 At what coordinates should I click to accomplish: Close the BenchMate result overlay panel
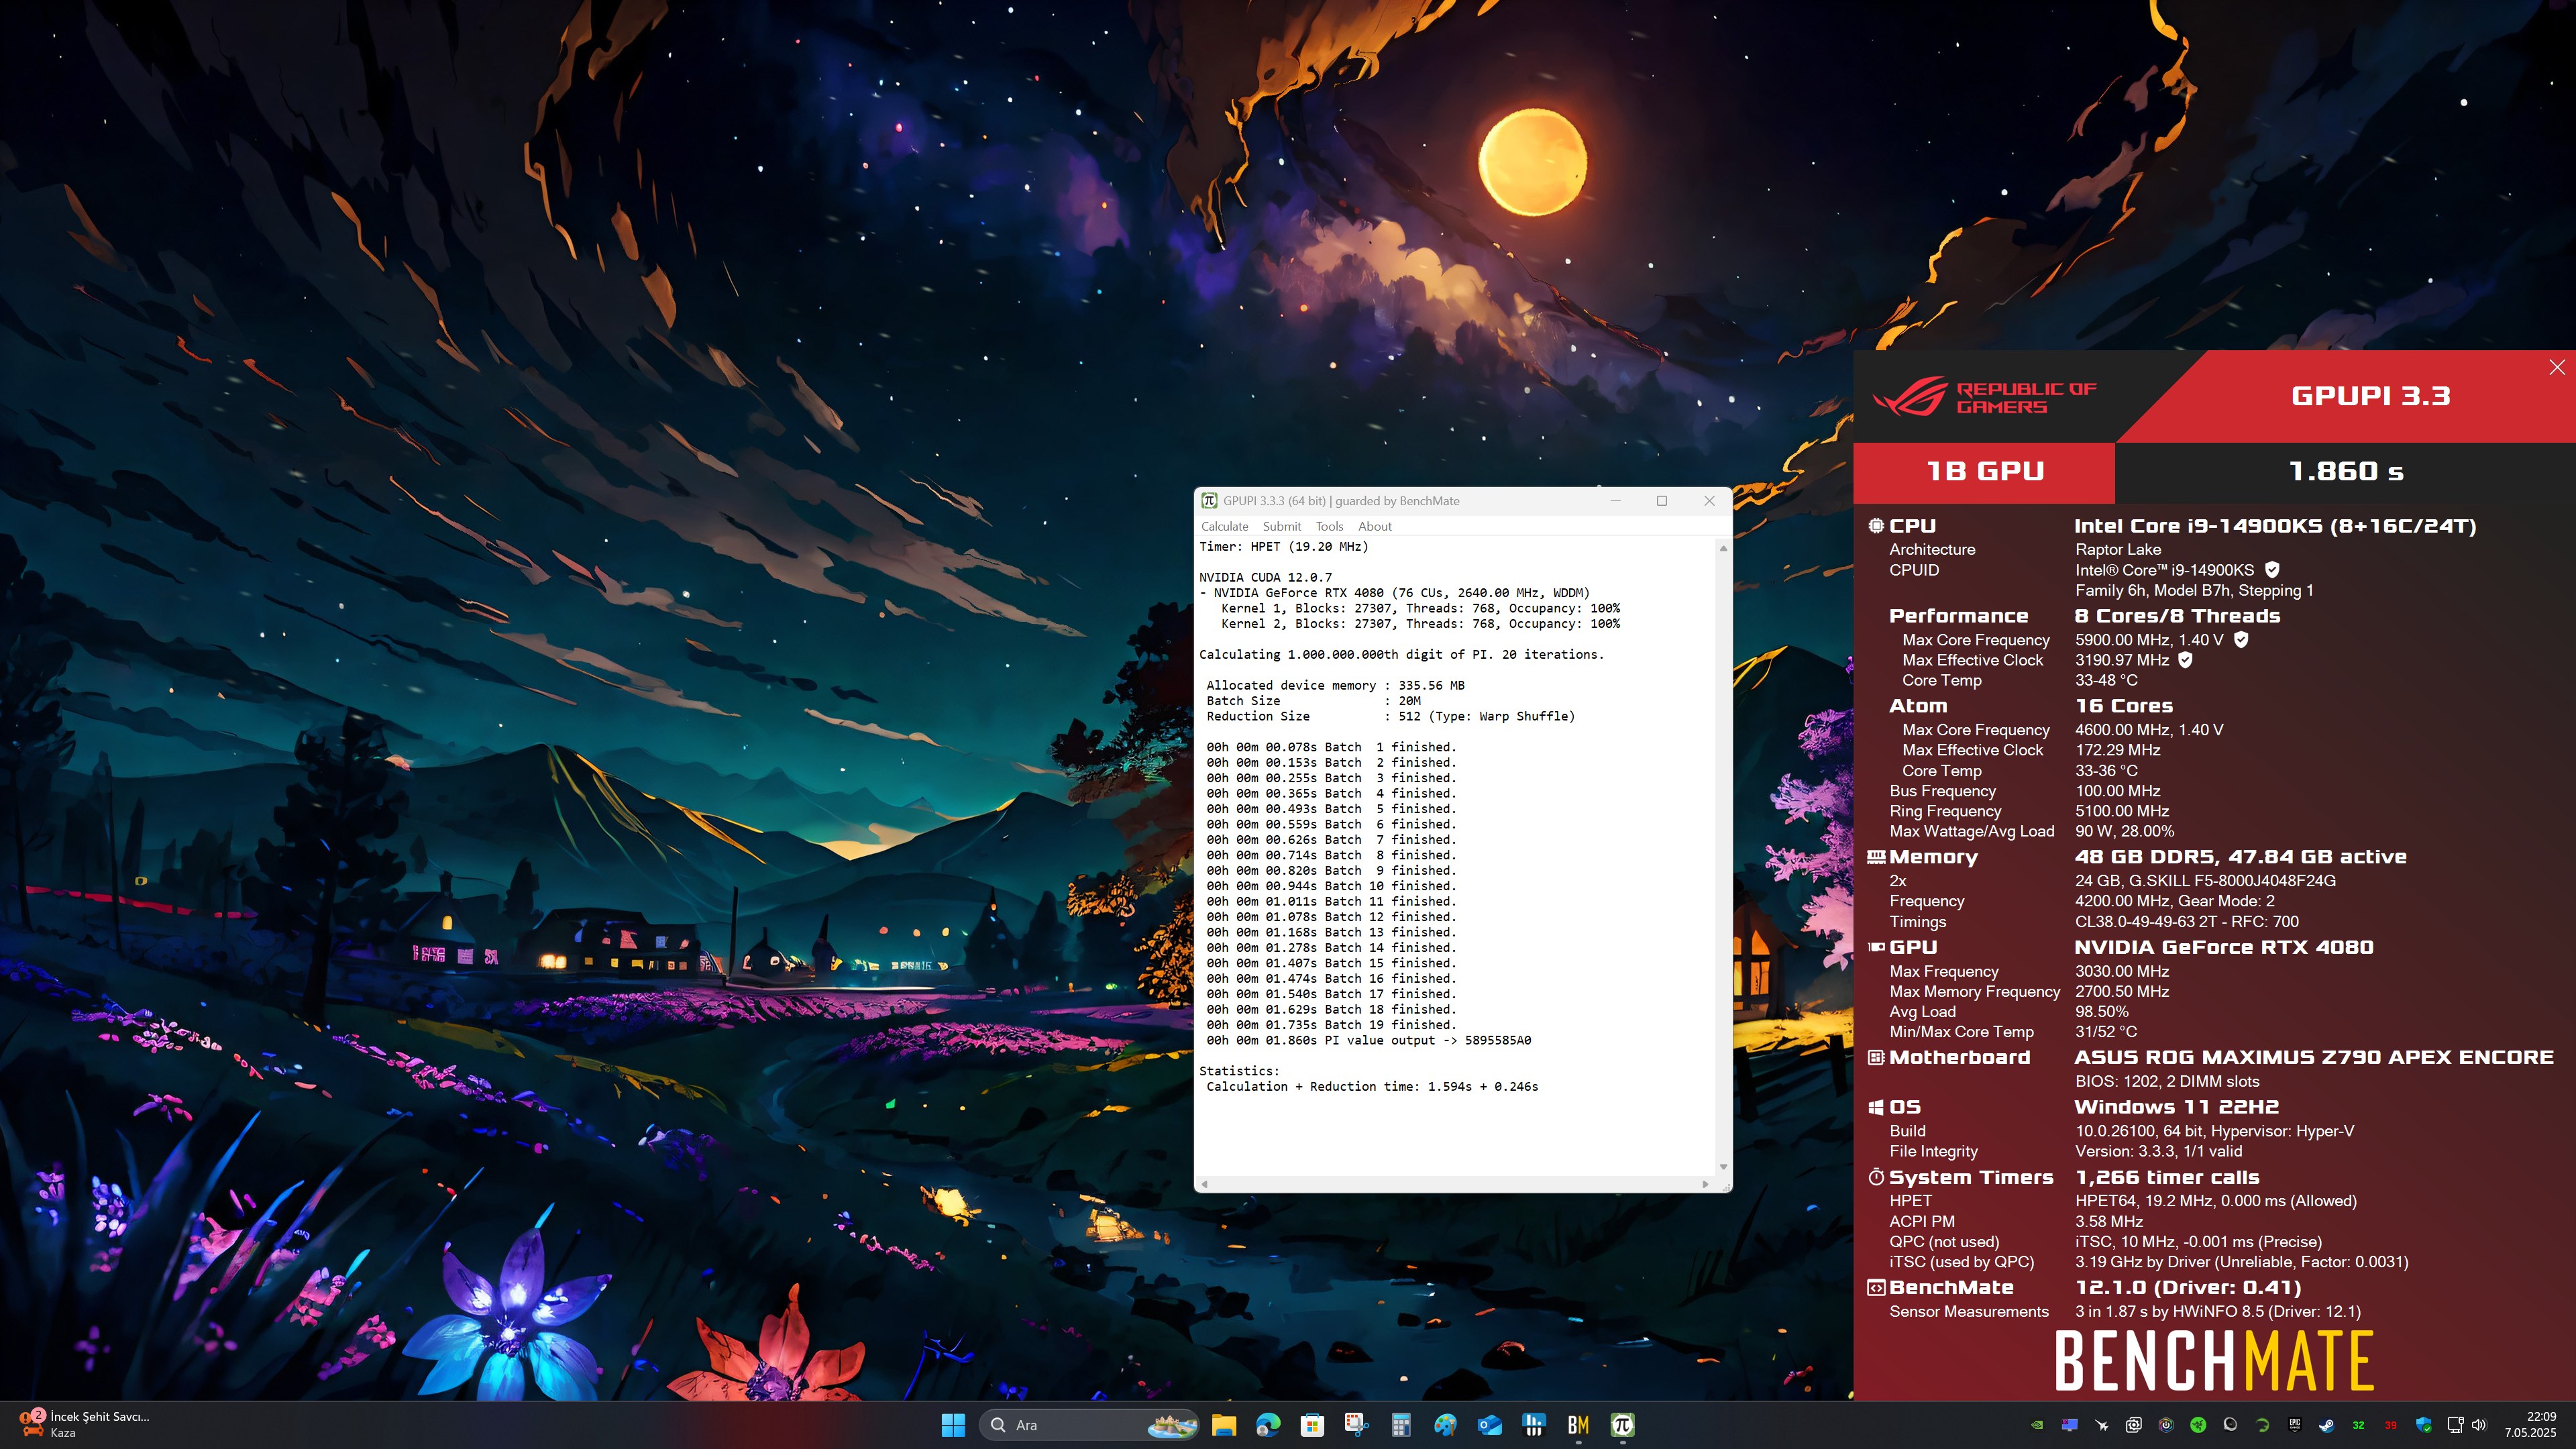2557,367
